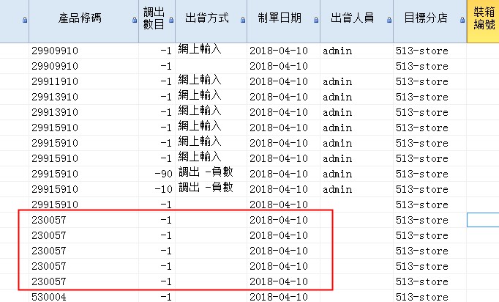The image size is (499, 302).
Task: Select the 調出數目 column header
Action: 154,18
